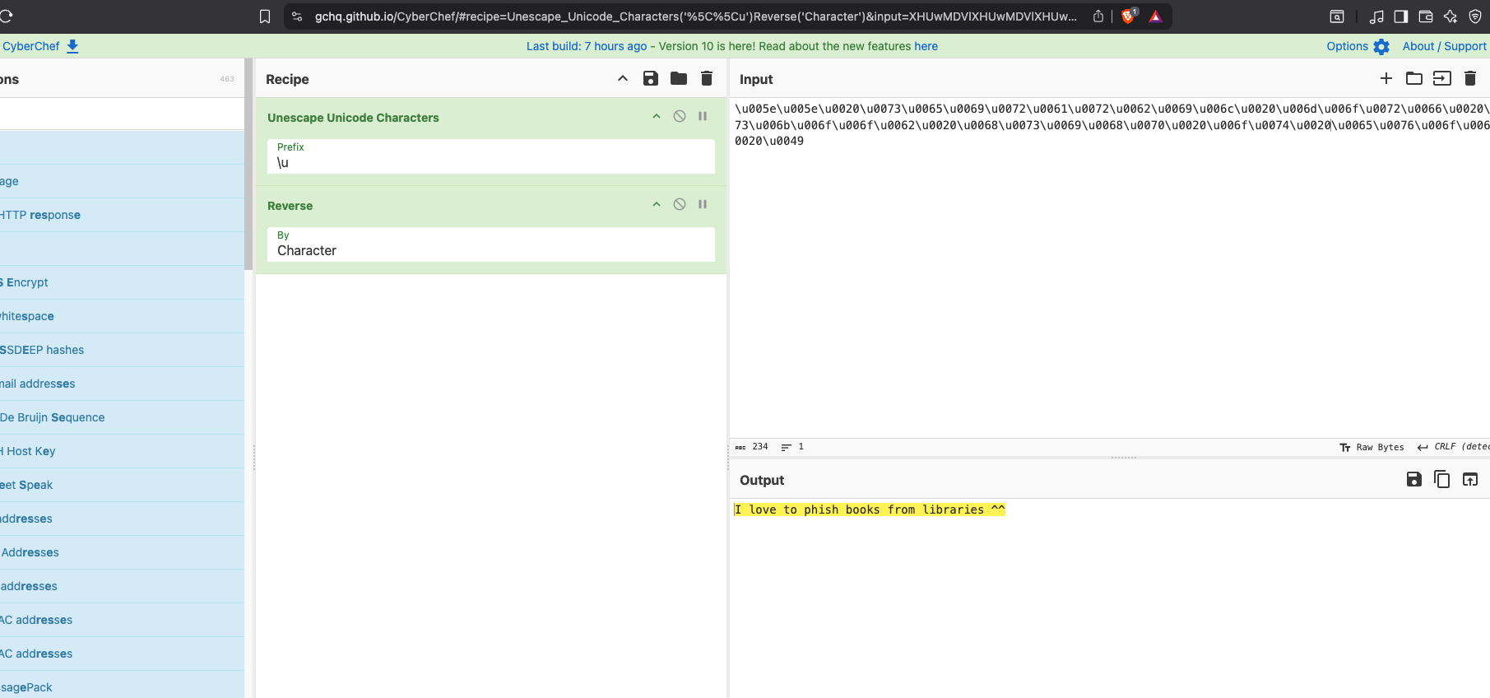Select the De Bruijn Sequence operation
This screenshot has height=698, width=1490.
[122, 417]
